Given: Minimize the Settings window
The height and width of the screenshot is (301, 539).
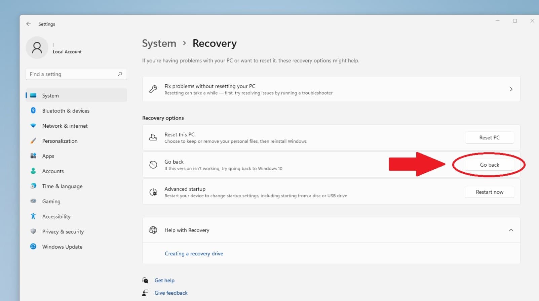Looking at the screenshot, I should click(497, 21).
